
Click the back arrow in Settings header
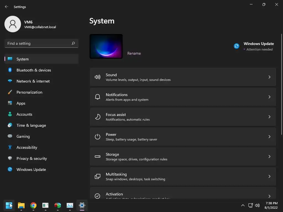coord(7,7)
